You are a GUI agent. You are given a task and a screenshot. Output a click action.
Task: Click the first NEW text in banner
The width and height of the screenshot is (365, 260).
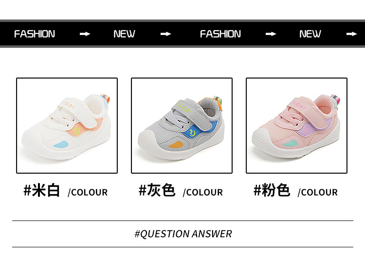124,34
